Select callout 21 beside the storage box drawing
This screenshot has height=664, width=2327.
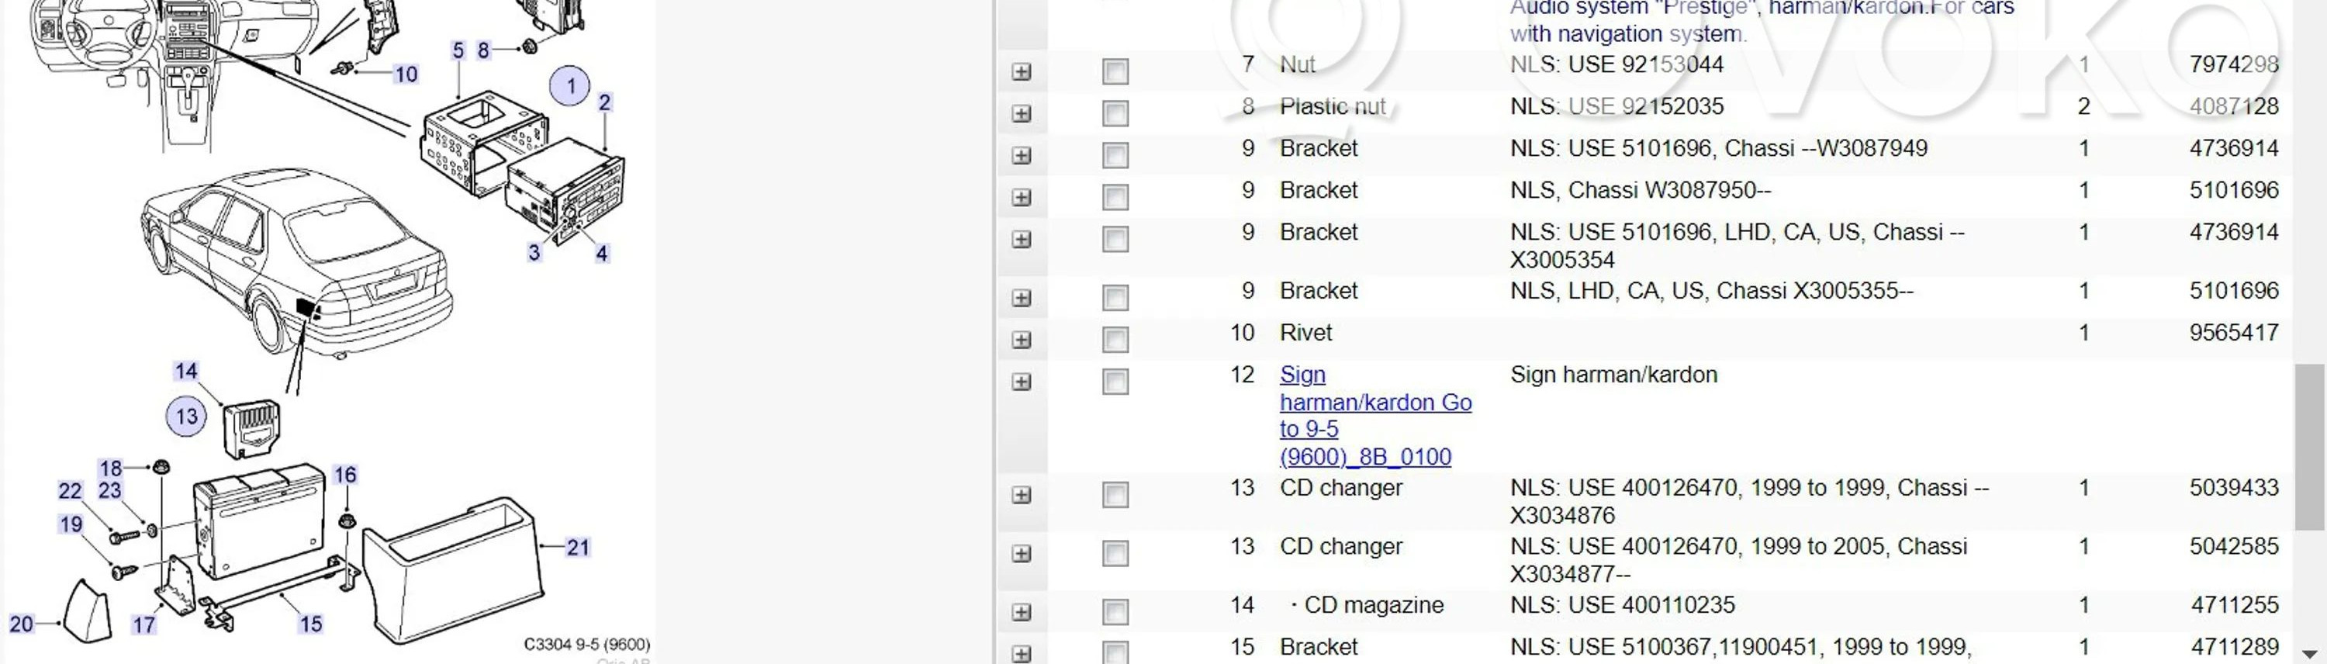point(578,548)
